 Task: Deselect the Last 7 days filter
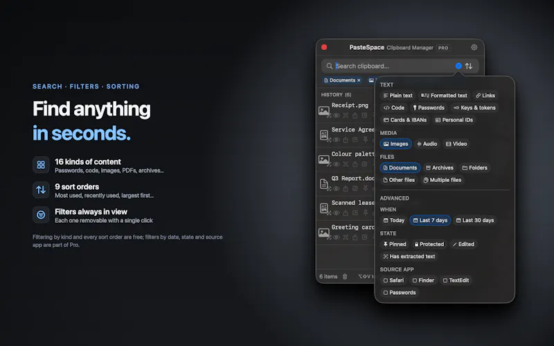tap(430, 220)
